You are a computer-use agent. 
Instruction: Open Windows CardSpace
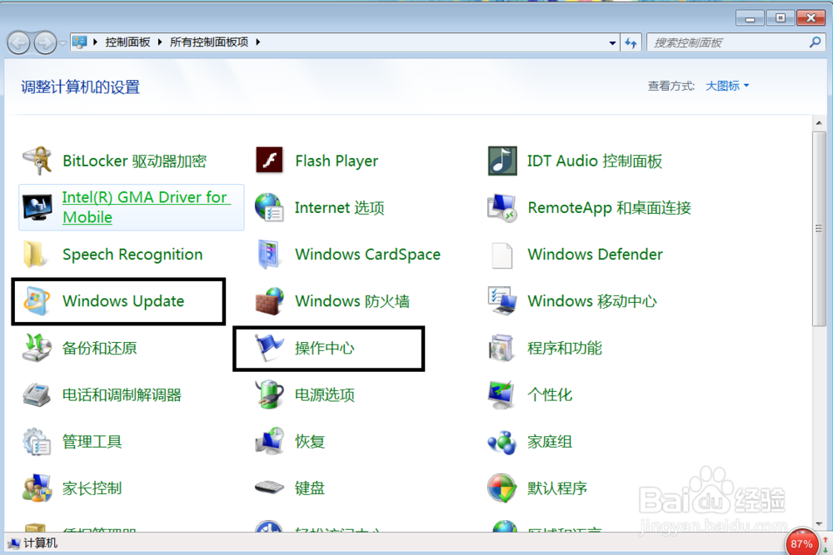point(367,254)
